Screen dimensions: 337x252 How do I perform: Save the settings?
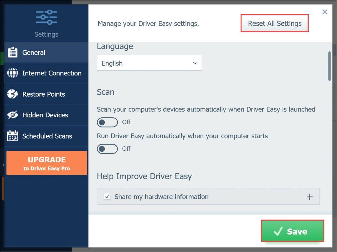pos(292,231)
